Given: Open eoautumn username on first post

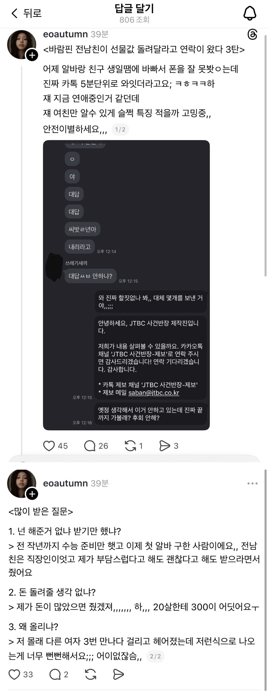Looking at the screenshot, I should pos(65,34).
